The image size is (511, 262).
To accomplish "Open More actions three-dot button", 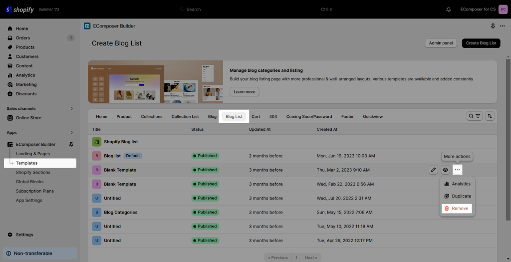I will [x=457, y=170].
